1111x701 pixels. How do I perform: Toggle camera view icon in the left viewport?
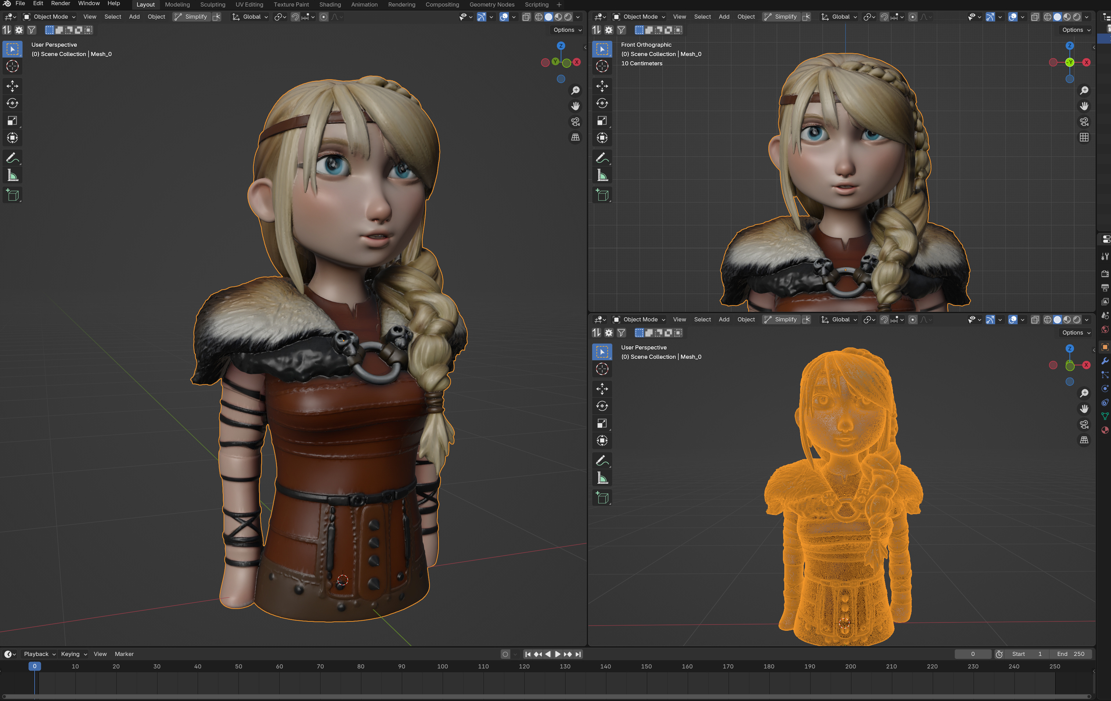tap(575, 122)
